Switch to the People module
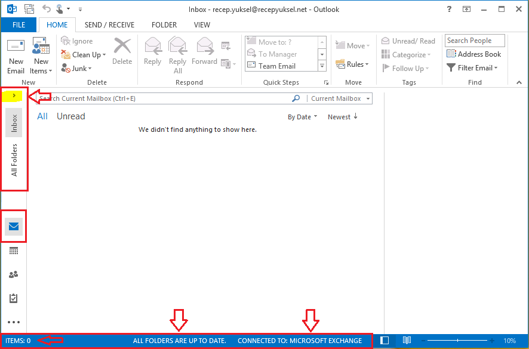Viewport: 529px width, 349px height. pos(14,274)
